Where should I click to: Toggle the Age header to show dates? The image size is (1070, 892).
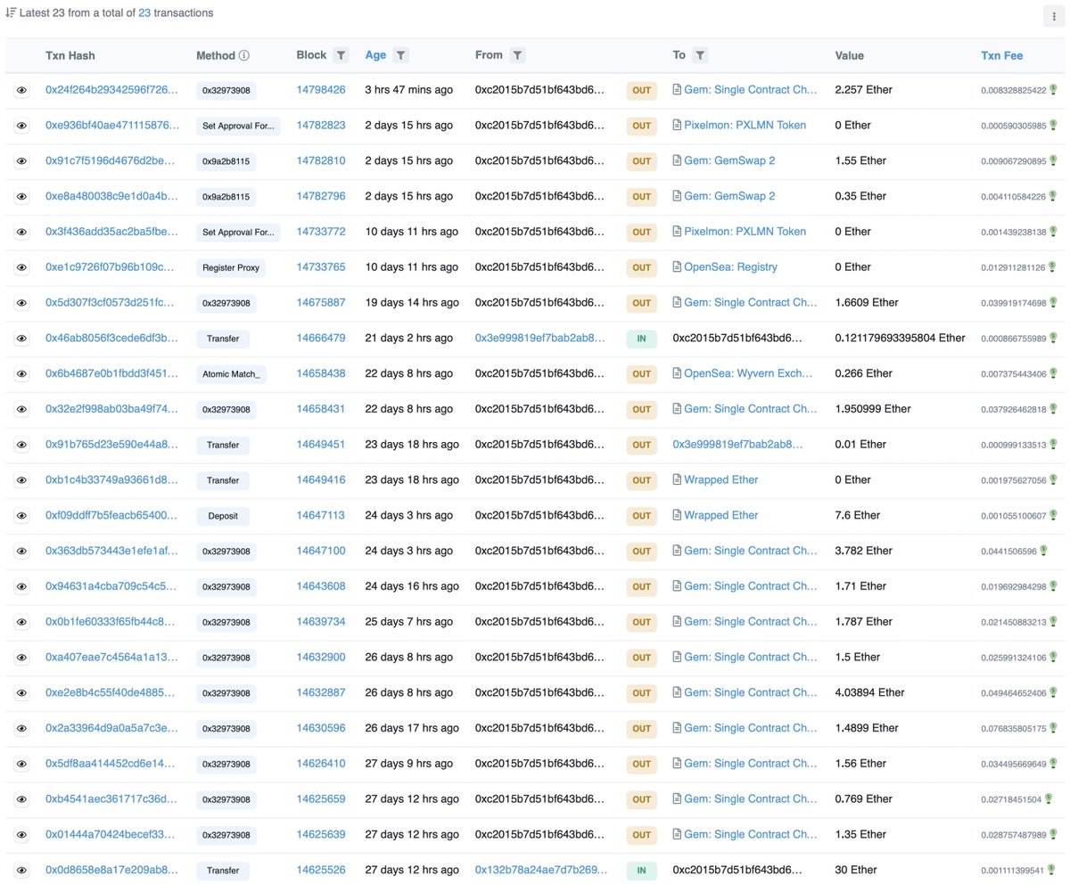pyautogui.click(x=374, y=54)
